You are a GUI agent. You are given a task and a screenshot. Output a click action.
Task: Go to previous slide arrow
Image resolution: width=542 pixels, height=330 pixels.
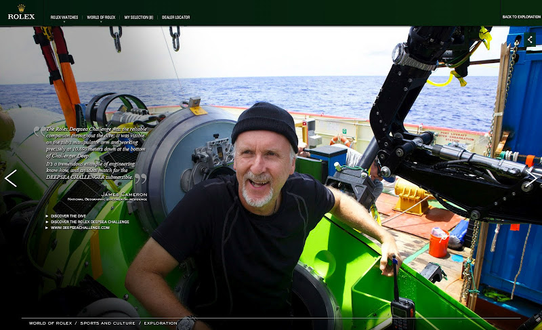click(x=11, y=178)
